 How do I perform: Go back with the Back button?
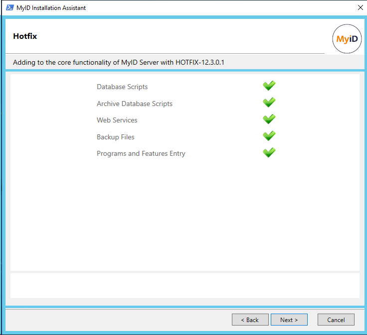coord(250,320)
